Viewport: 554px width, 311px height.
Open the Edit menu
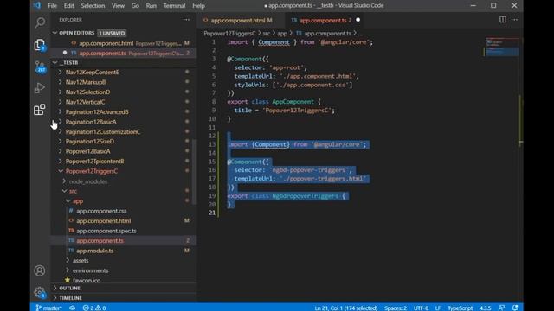pyautogui.click(x=69, y=6)
